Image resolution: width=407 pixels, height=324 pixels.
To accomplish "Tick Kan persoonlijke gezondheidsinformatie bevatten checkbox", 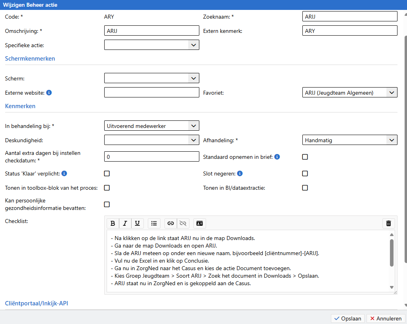I will click(107, 204).
